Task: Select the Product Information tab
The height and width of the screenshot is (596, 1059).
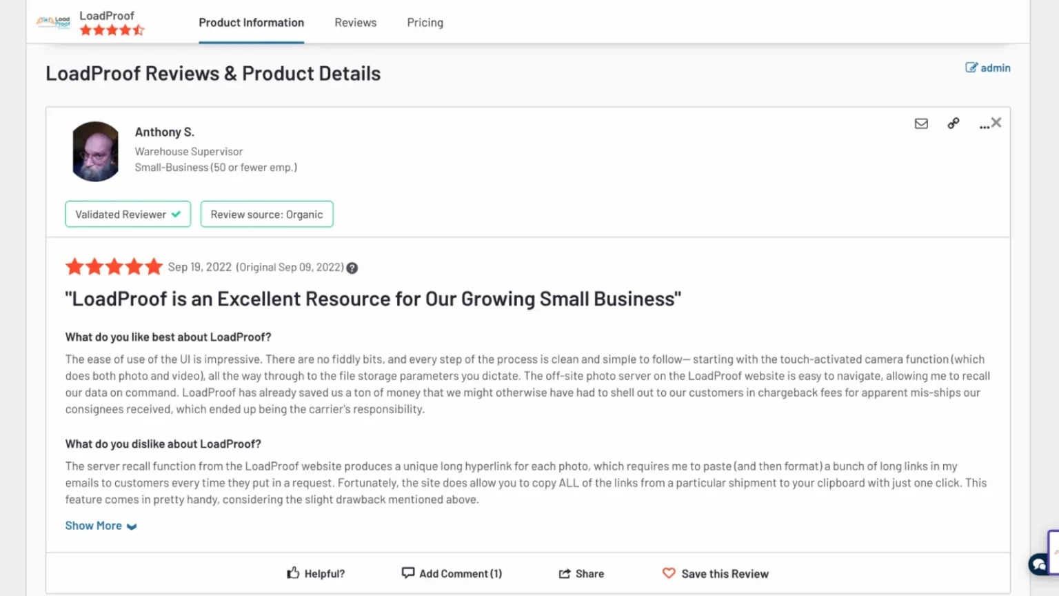Action: coord(252,22)
